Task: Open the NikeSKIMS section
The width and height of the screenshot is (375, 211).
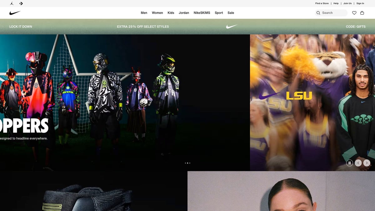Action: [202, 13]
